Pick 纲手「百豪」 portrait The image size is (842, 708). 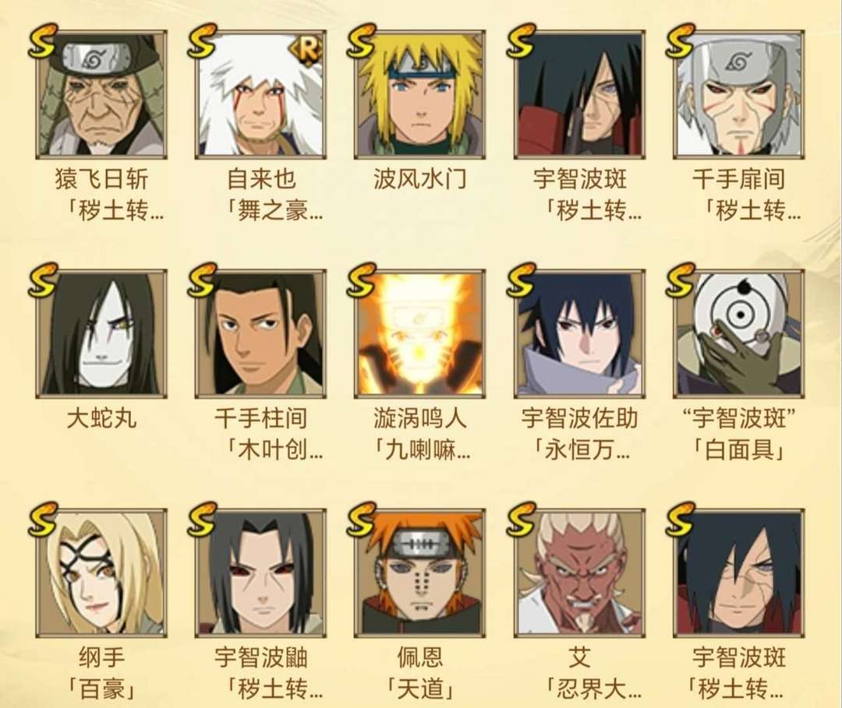tap(101, 572)
